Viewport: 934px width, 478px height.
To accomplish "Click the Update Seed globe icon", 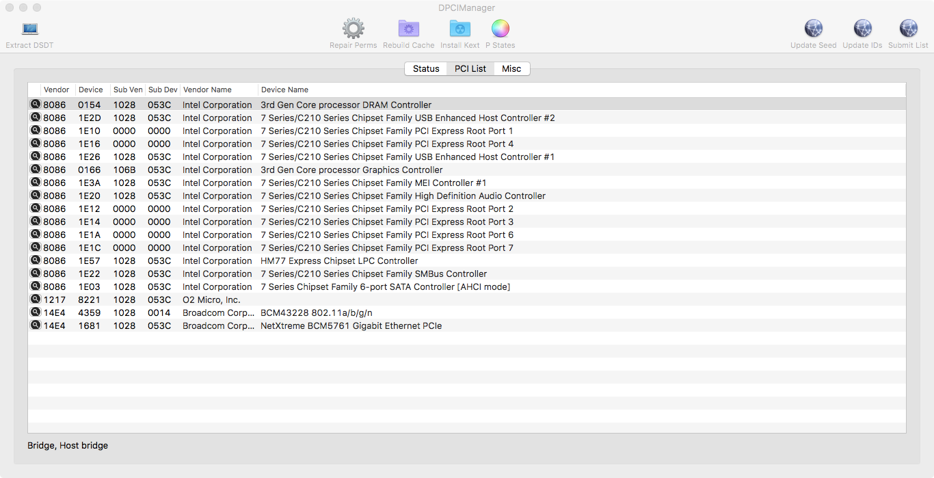I will click(x=814, y=29).
